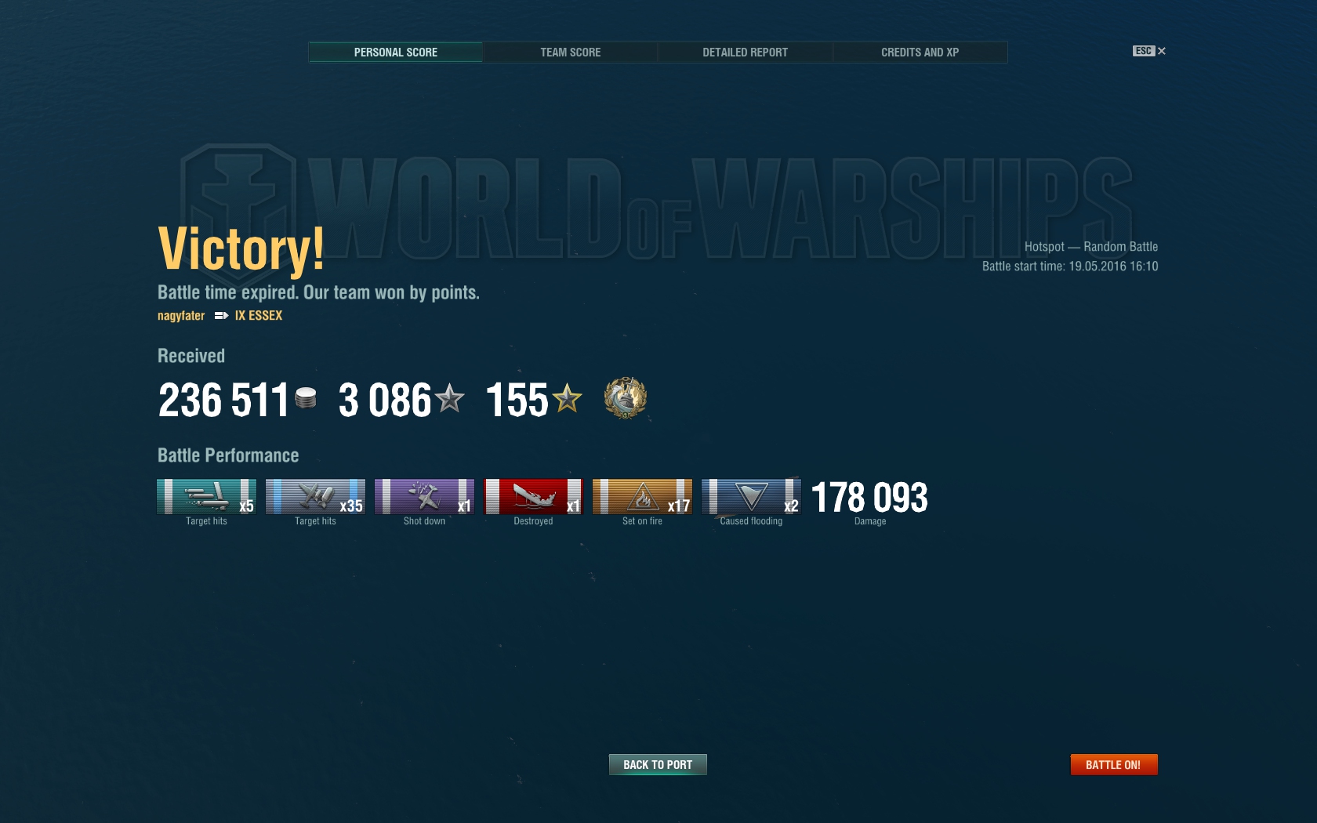
Task: Click the torpedo Target hits ribbon
Action: pos(206,496)
